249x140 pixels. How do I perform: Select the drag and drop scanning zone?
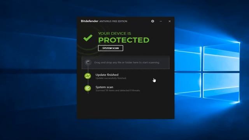125,62
